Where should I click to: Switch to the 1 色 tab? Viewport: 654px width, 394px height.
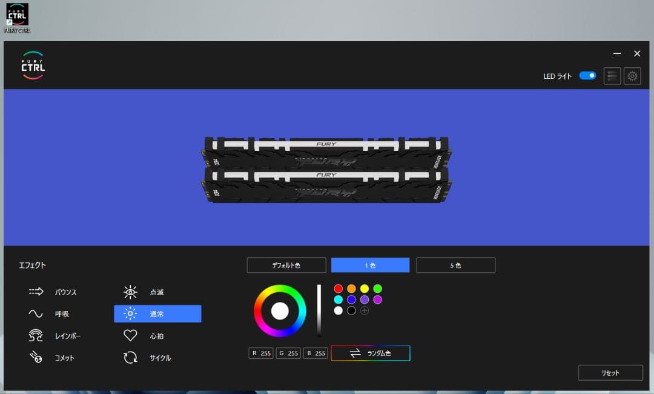[371, 265]
